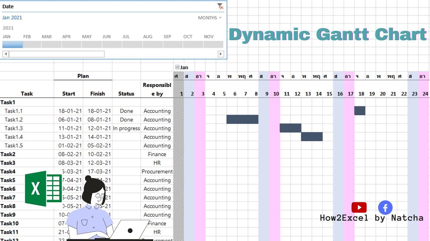
Task: Select the JUN timeline segment
Action: (112, 45)
